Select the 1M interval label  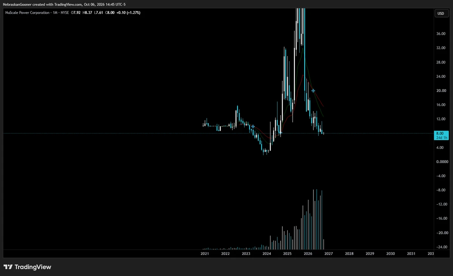coord(55,13)
